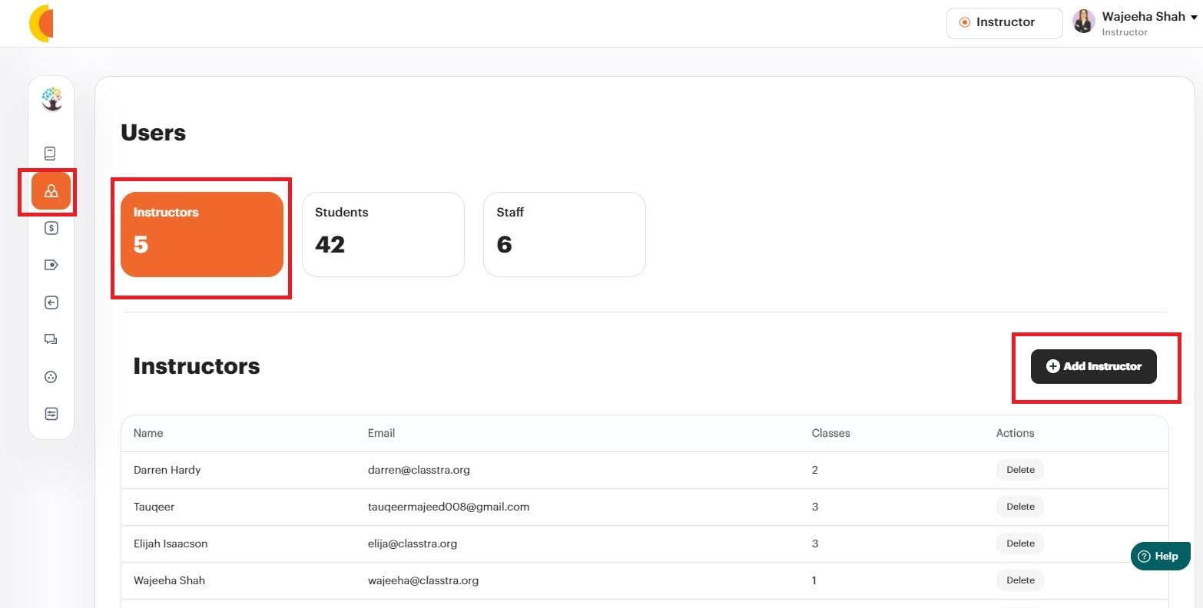Click email elija@classtra.org
This screenshot has height=608, width=1203.
tap(413, 544)
